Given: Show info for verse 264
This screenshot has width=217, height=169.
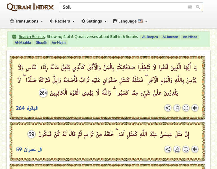Looking at the screenshot, I should (186, 108).
